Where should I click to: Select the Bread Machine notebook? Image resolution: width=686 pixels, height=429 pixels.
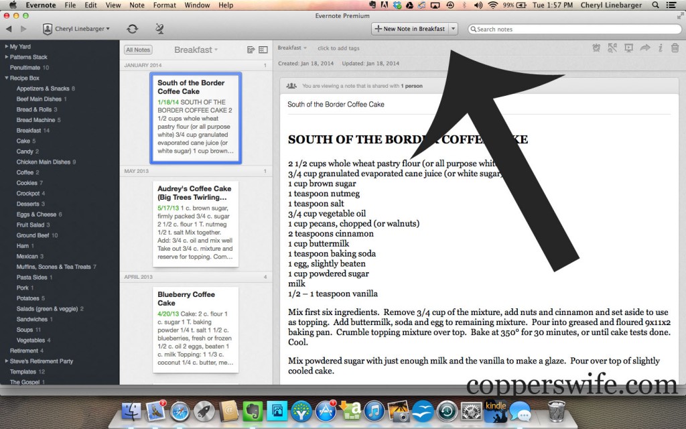coord(38,120)
